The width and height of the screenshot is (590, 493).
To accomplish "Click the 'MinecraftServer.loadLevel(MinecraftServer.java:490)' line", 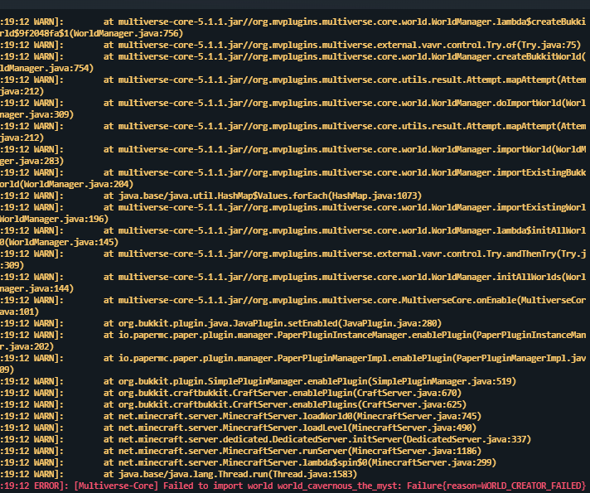I will pyautogui.click(x=238, y=428).
